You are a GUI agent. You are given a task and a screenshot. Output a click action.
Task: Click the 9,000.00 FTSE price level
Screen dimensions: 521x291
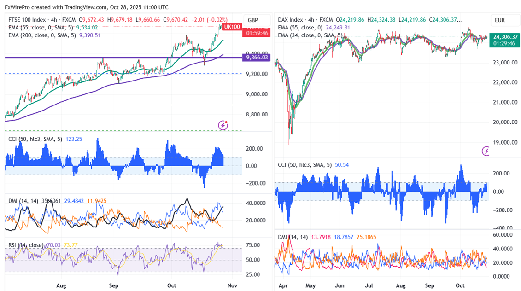pos(257,94)
